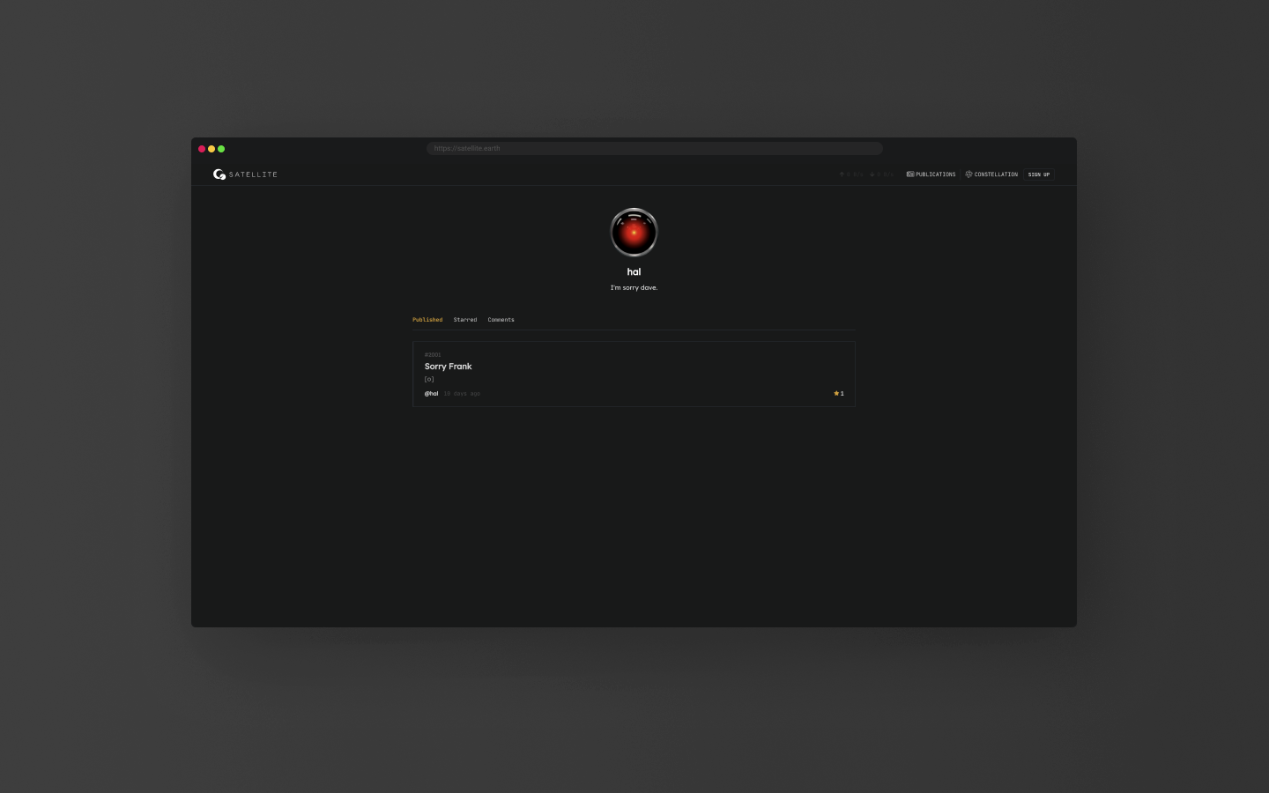Click the download speed indicator
Viewport: 1269px width, 793px height.
882,174
